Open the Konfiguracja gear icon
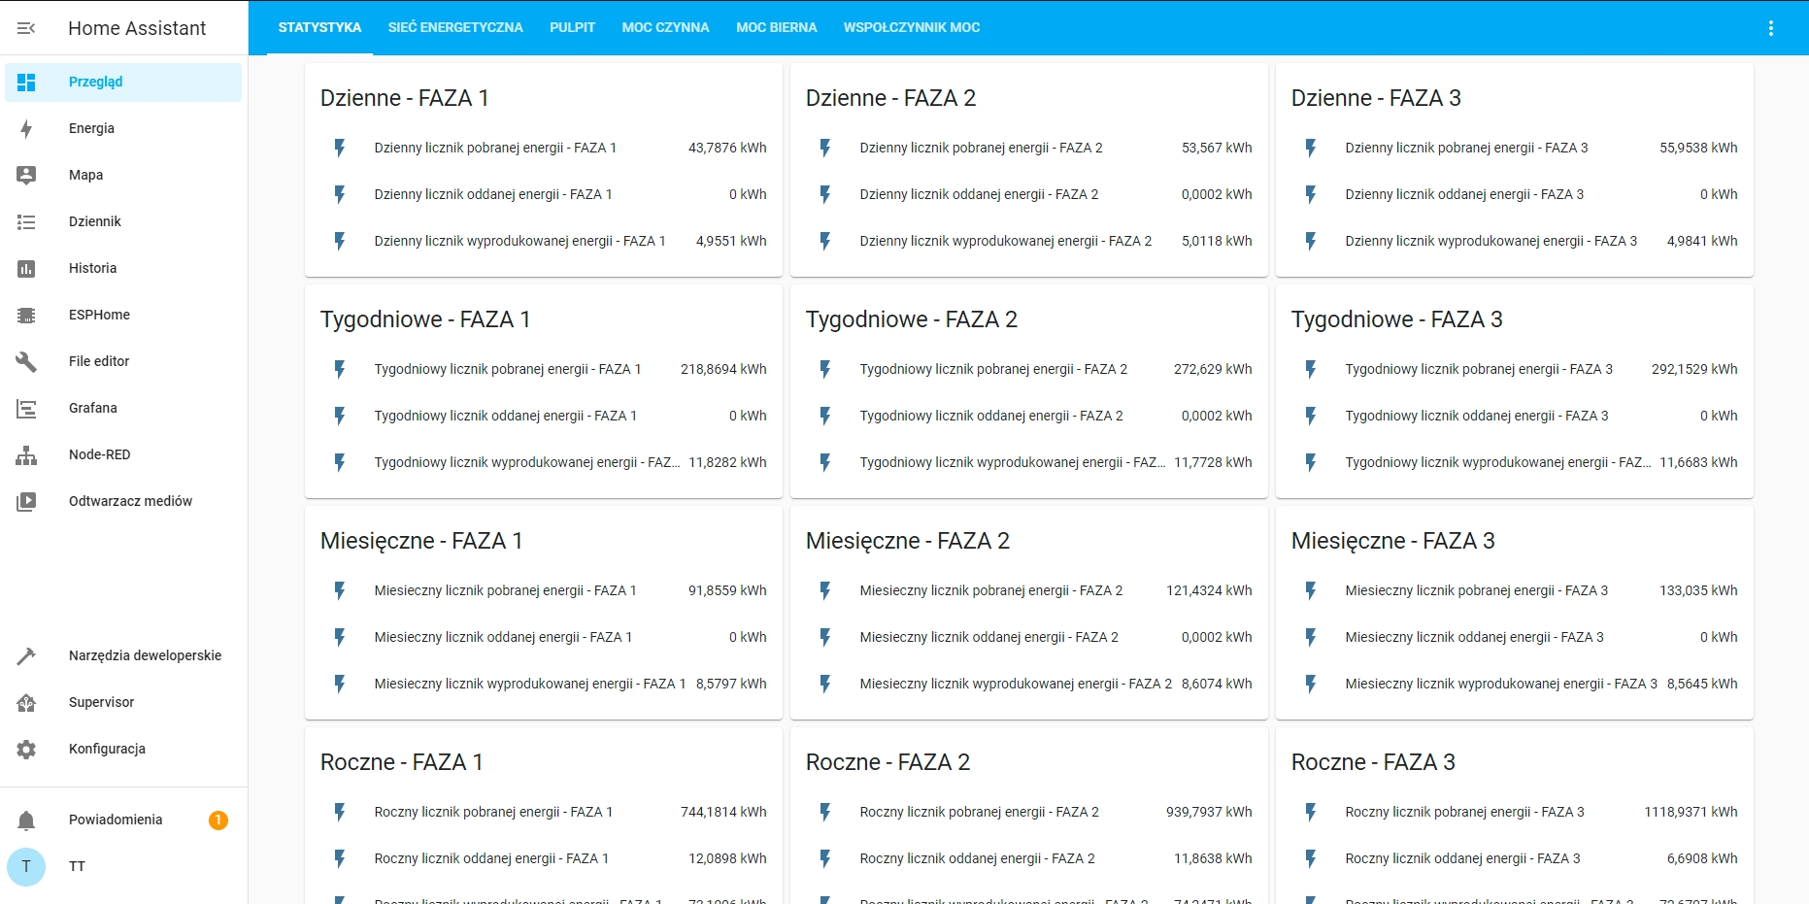 click(x=26, y=750)
